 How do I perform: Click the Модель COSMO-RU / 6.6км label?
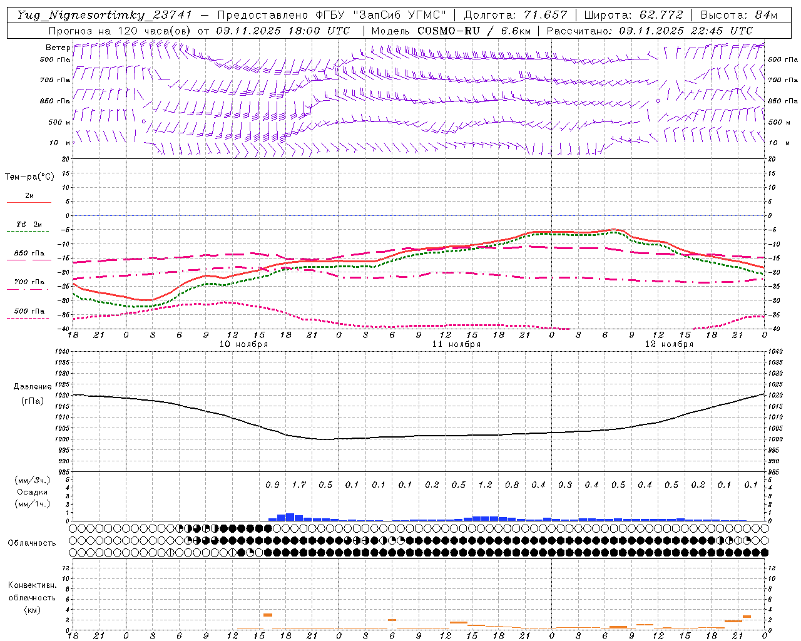pos(451,31)
